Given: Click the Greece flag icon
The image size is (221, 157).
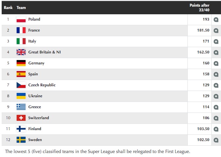Looking at the screenshot, I should pyautogui.click(x=21, y=107).
